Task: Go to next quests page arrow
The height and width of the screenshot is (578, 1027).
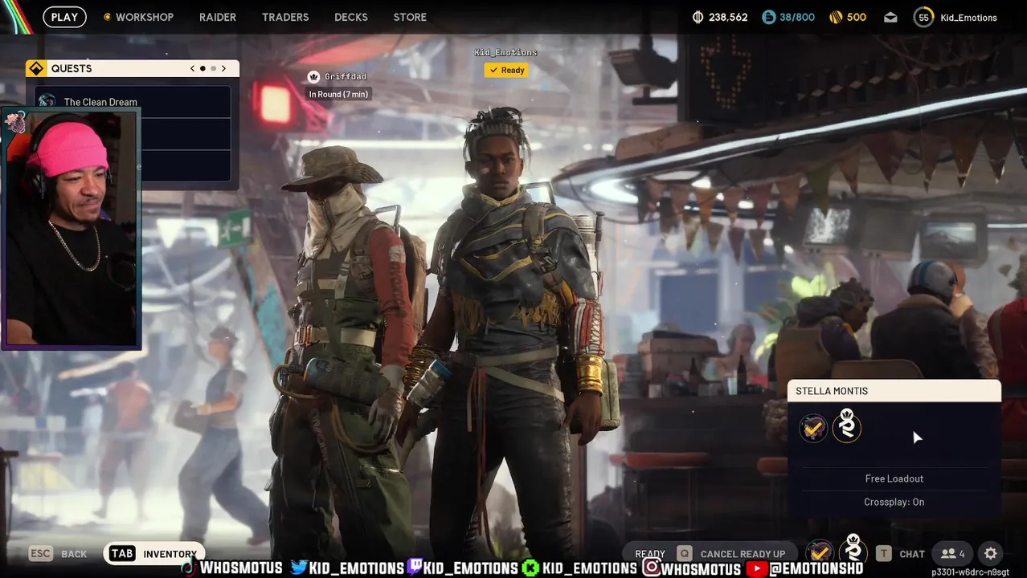Action: pyautogui.click(x=223, y=68)
